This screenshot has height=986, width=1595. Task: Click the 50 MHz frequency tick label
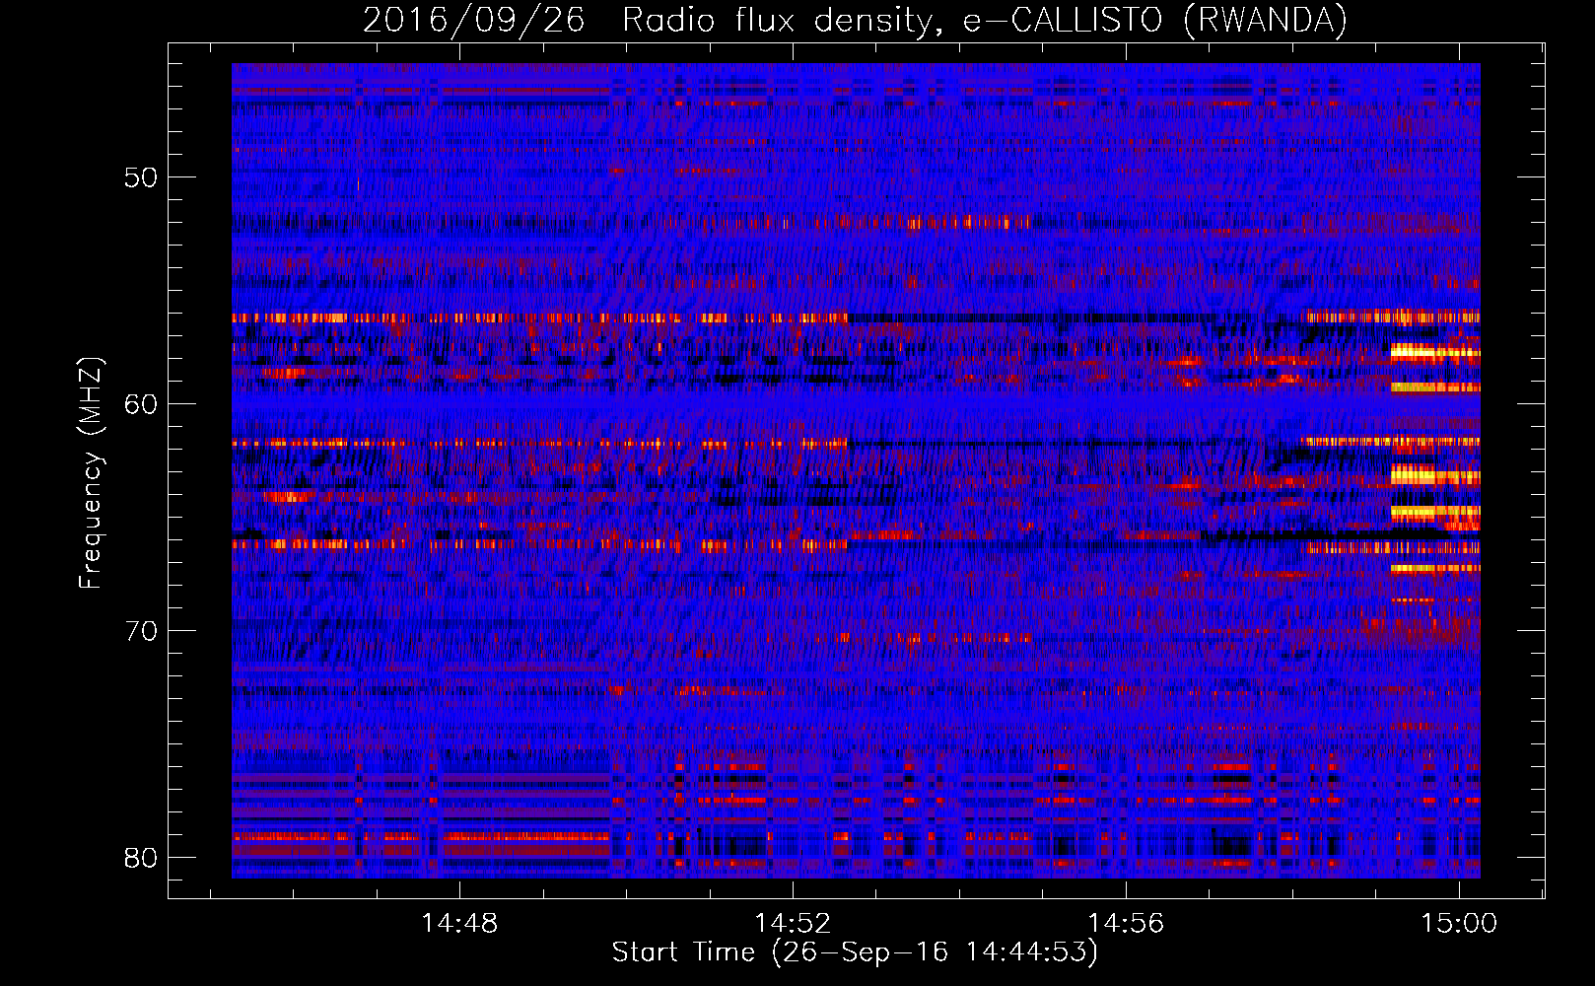(141, 177)
